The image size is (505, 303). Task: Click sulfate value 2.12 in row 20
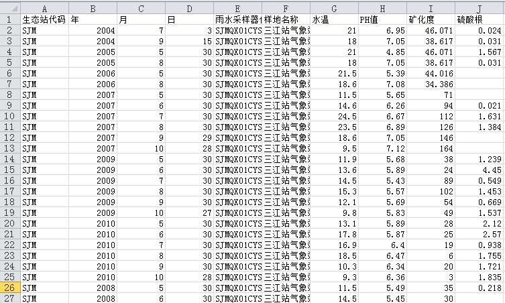coord(480,224)
